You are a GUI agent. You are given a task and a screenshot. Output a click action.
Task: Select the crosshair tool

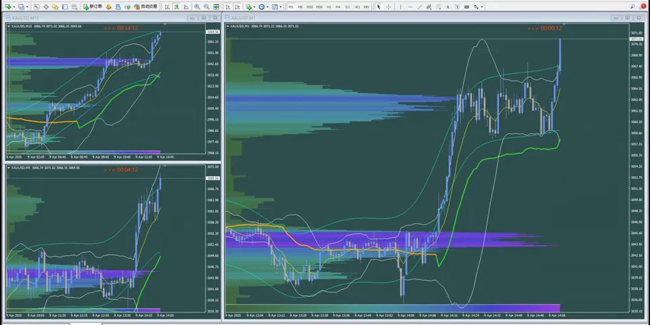click(x=389, y=7)
